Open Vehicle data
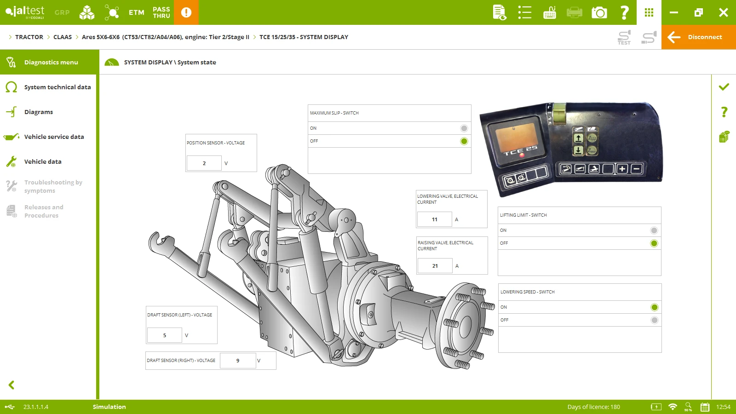This screenshot has height=414, width=736. point(48,161)
